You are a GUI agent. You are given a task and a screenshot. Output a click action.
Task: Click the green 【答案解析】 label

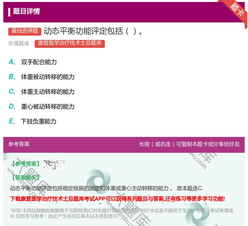26,178
